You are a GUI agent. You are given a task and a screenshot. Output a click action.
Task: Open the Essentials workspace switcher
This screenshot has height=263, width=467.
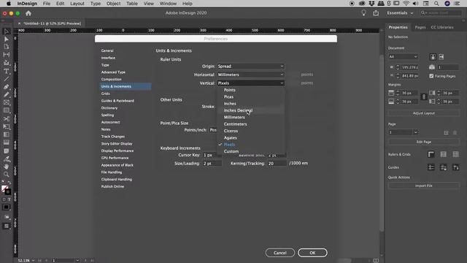click(x=400, y=13)
